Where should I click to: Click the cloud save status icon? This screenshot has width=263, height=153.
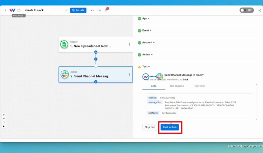coord(19,10)
